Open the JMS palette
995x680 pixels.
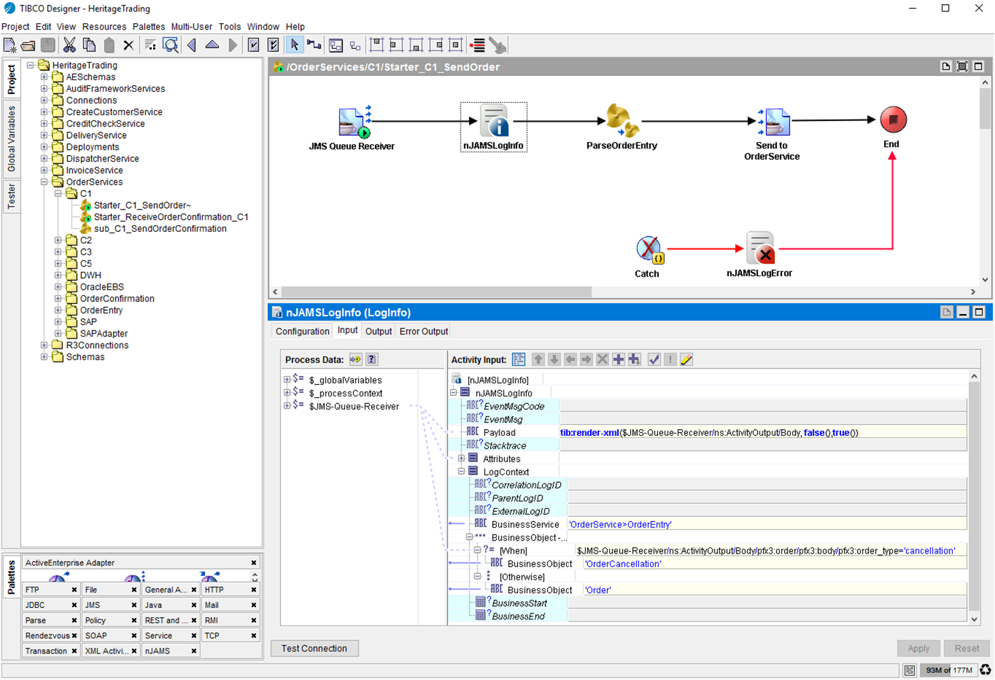[x=106, y=605]
